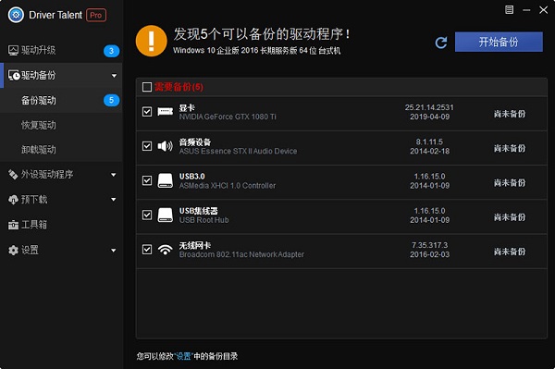This screenshot has width=555, height=369.
Task: Collapse the 驱动备份 arrow
Action: [114, 76]
